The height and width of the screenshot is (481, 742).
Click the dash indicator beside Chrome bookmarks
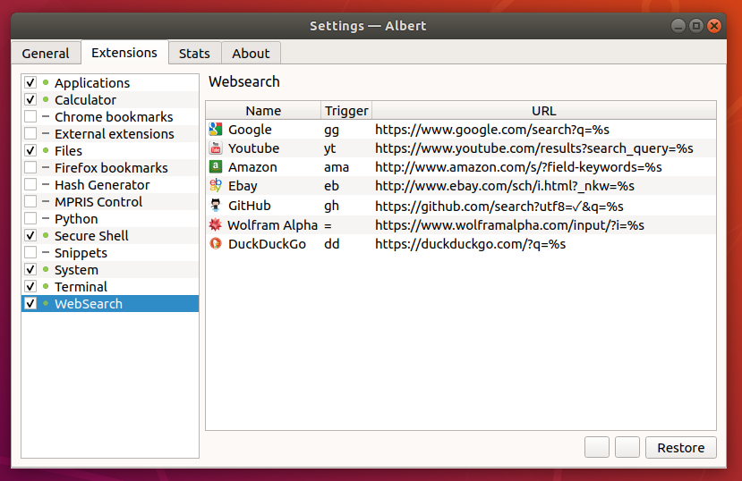tap(46, 116)
